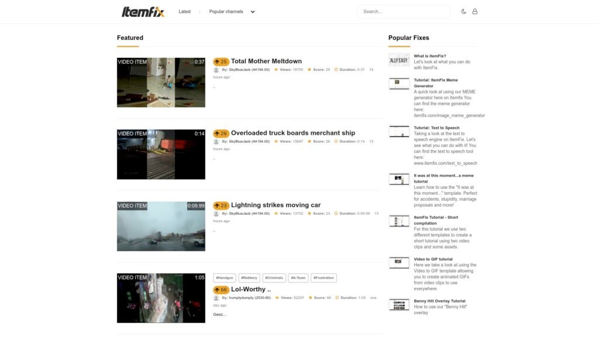Open the Overloaded truck boards merchant ship title
Viewport: 599px width, 337px height.
point(292,133)
